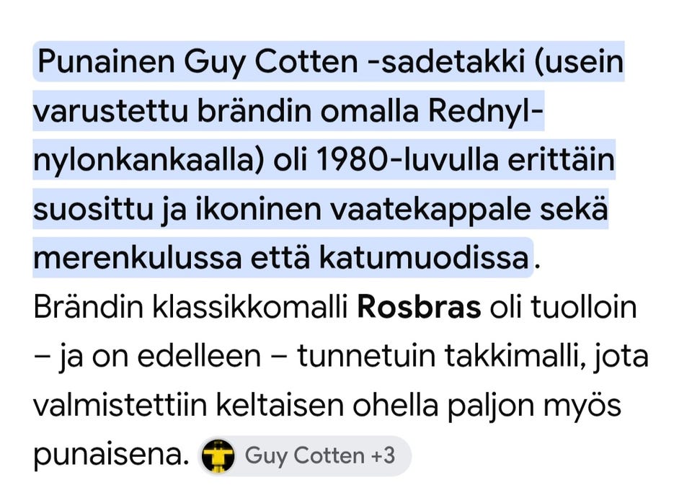Viewport: 692px width, 503px height.
Task: Click the word 'katumuodissa' in the highlight
Action: point(424,258)
